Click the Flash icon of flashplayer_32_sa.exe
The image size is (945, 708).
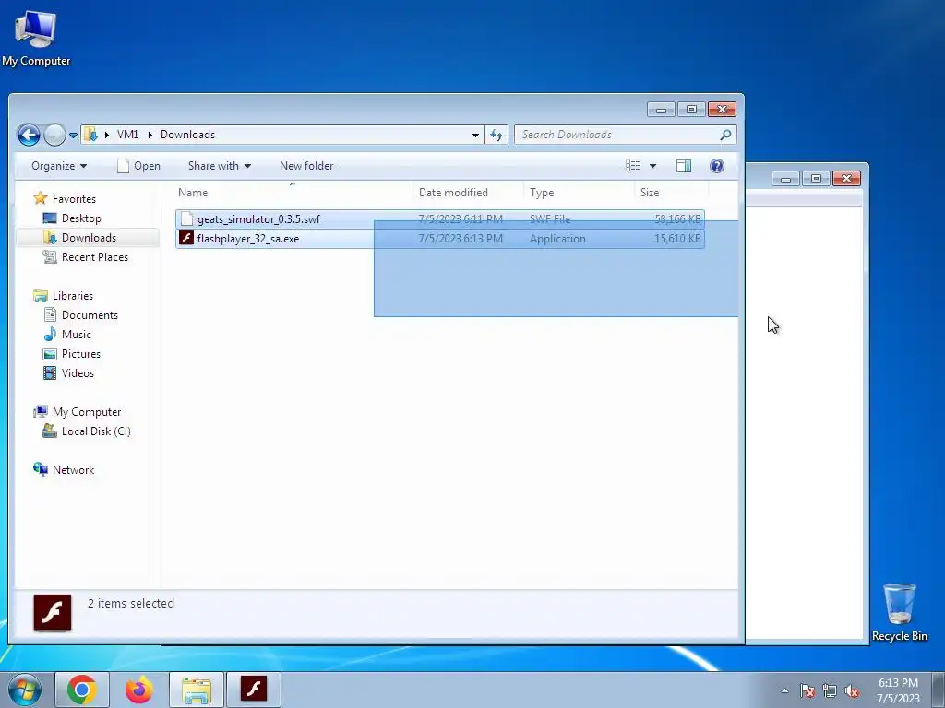[x=186, y=238]
